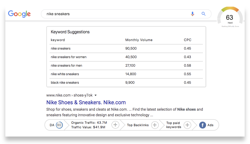Click the 90,500 monthly volume value

(x=131, y=49)
